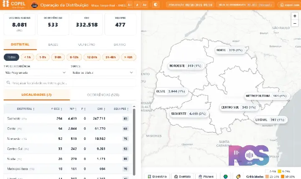Filter outages by 24-48h duration
The image size is (301, 179).
tap(110, 57)
